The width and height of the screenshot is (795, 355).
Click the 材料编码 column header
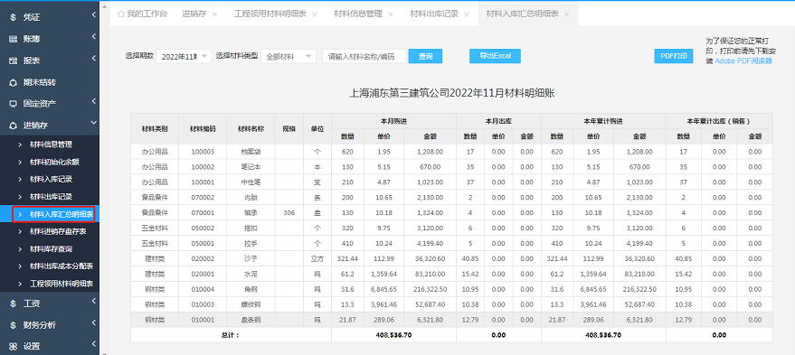click(203, 128)
